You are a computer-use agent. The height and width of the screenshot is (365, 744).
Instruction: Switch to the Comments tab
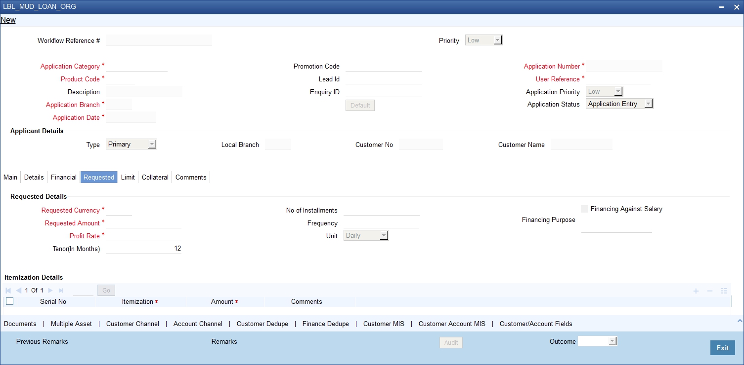point(191,177)
